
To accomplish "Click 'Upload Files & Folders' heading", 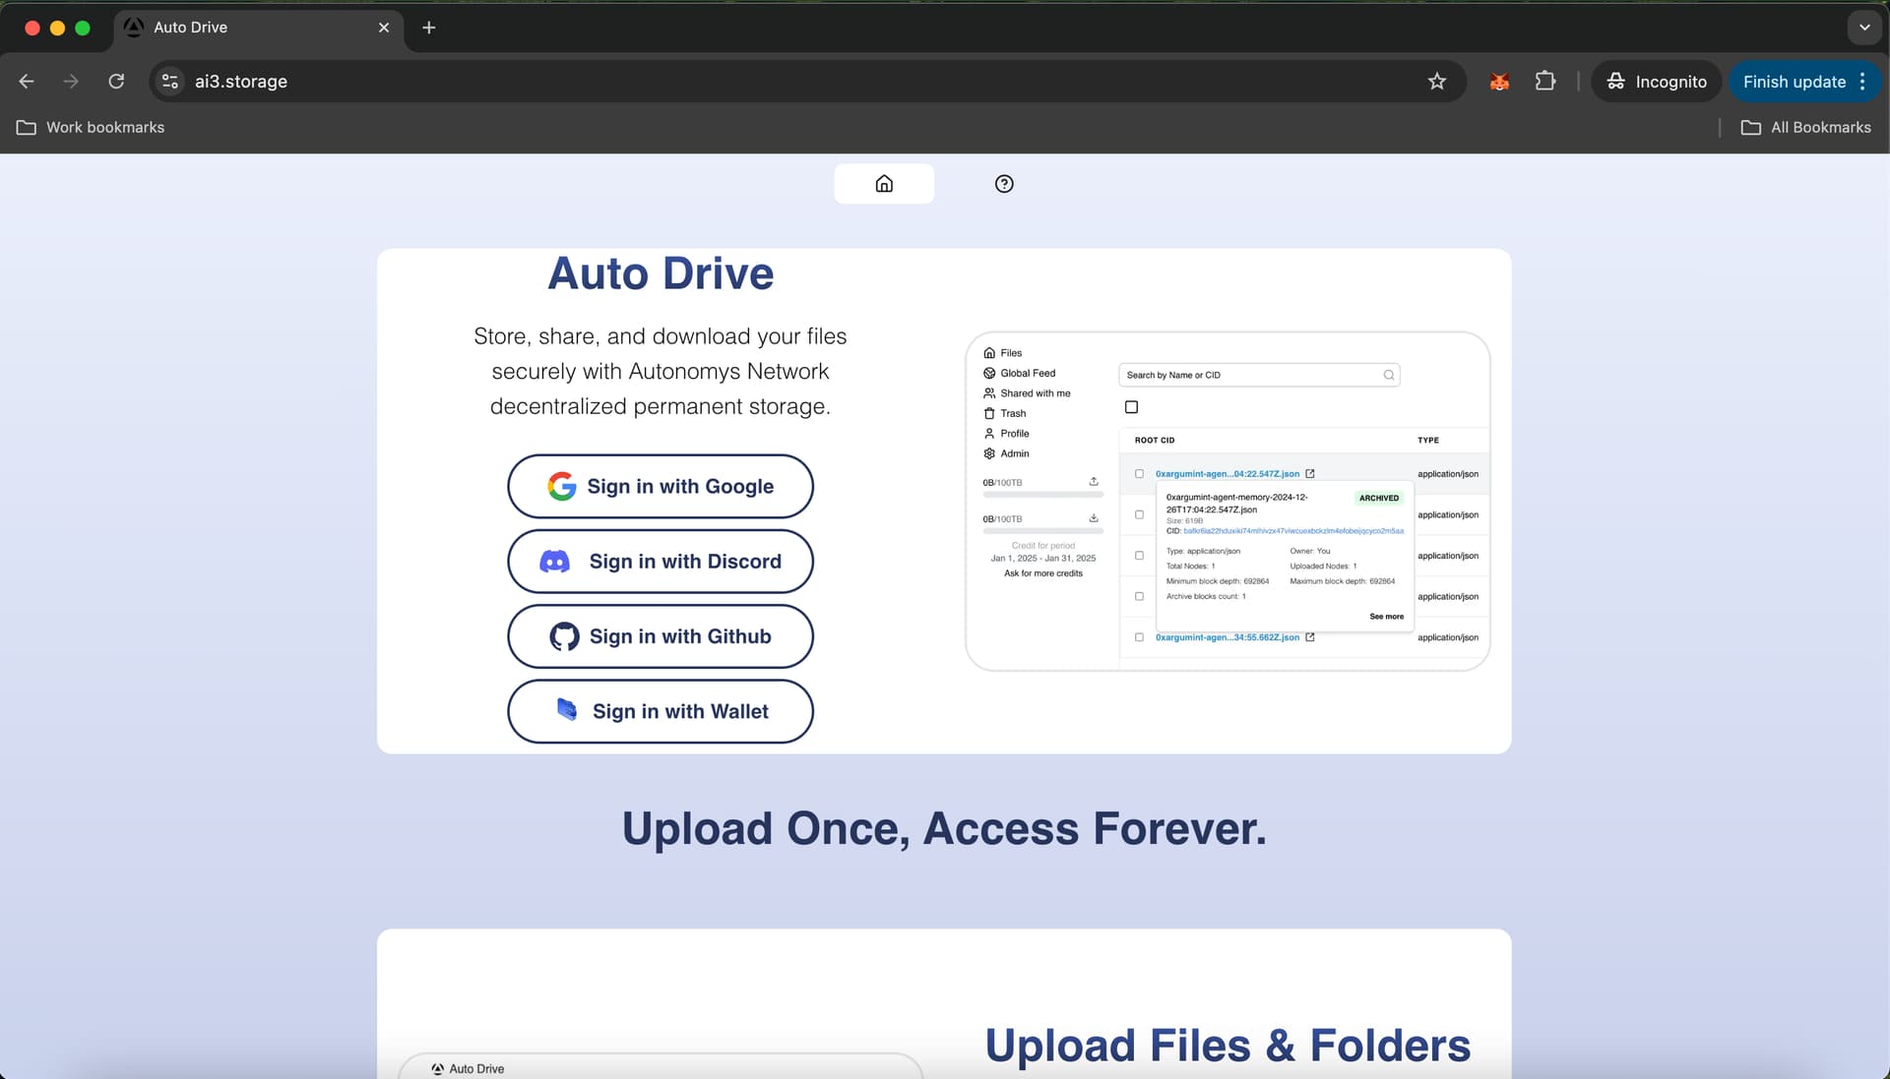I will [1228, 1046].
